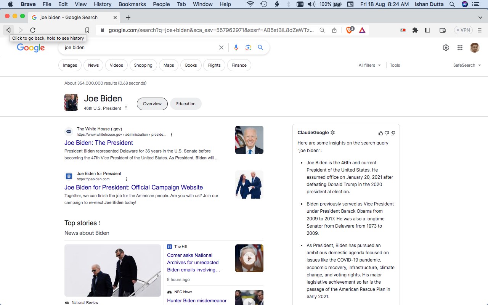The height and width of the screenshot is (305, 488).
Task: Open the Google apps grid
Action: (460, 48)
